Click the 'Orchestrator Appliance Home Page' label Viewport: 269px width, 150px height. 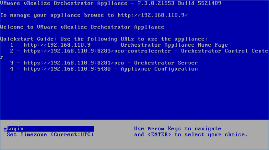pos(174,45)
